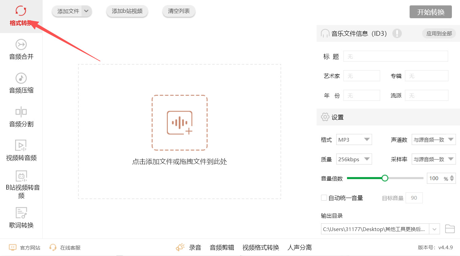Click the 官方网站 monitor icon
Image resolution: width=460 pixels, height=256 pixels.
point(13,248)
